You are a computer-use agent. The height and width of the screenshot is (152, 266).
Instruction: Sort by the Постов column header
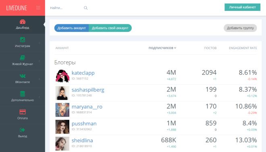coord(210,48)
